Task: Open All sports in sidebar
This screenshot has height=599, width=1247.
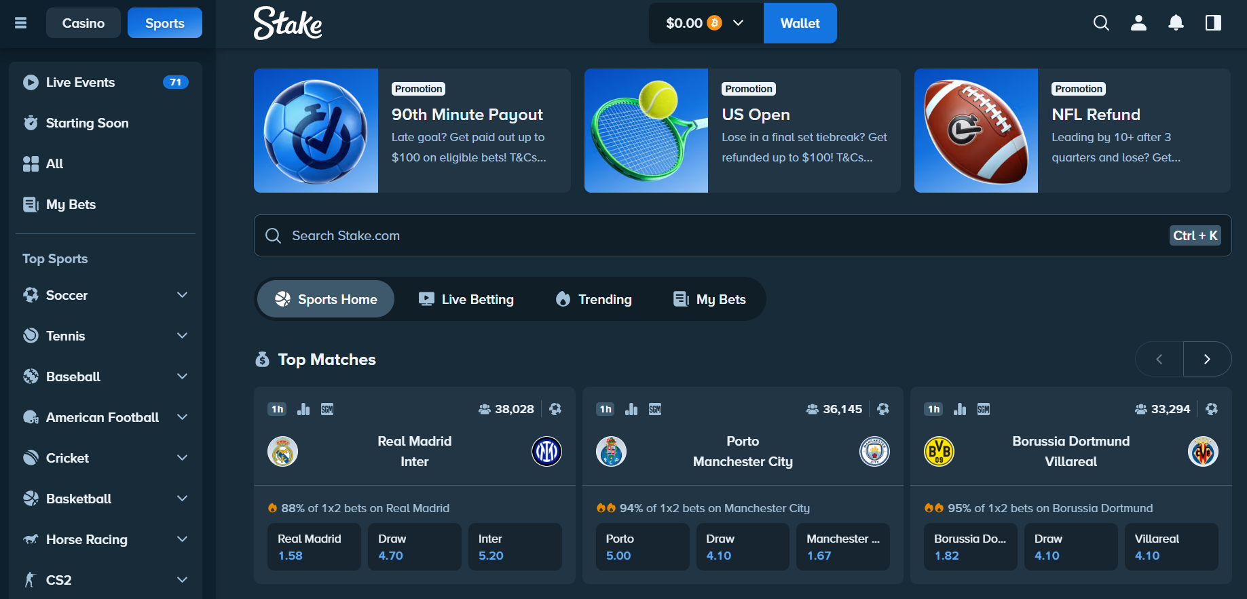Action: click(105, 163)
